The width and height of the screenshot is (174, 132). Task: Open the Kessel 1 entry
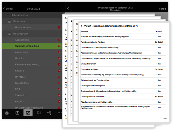point(32,102)
